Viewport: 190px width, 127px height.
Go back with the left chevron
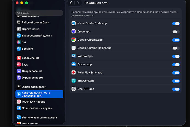(x=71, y=3)
